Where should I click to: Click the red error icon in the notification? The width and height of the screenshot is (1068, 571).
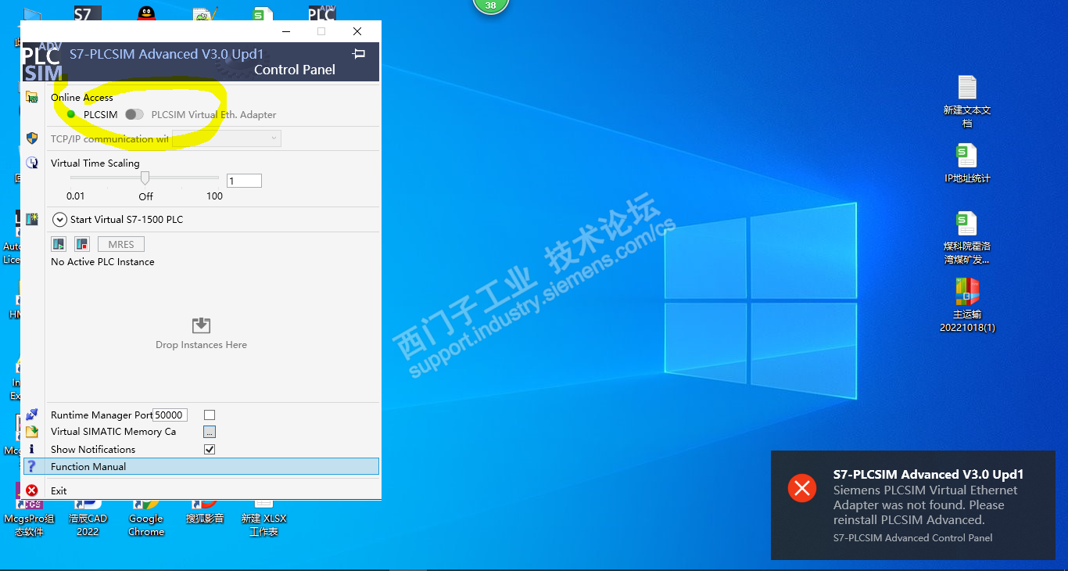pyautogui.click(x=801, y=488)
